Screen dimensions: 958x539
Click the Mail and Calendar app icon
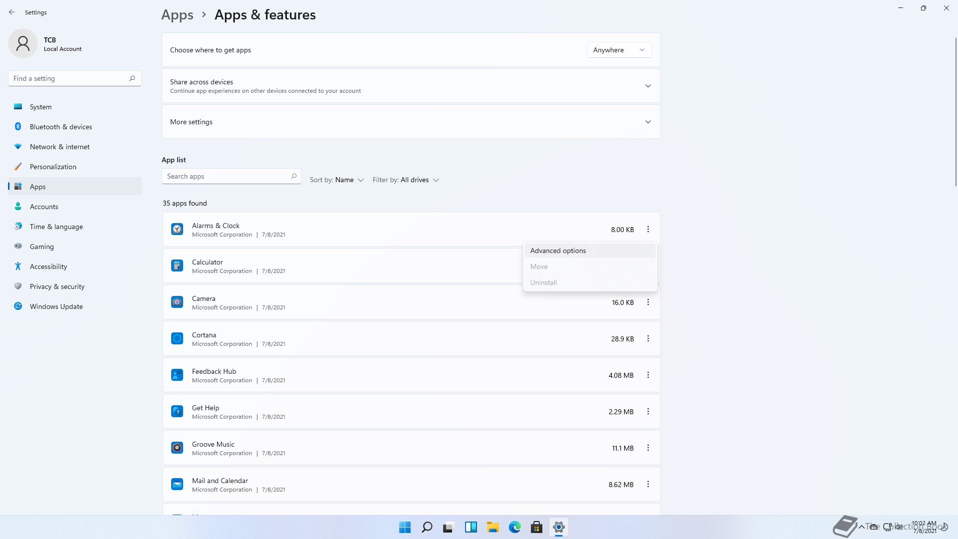(x=177, y=484)
